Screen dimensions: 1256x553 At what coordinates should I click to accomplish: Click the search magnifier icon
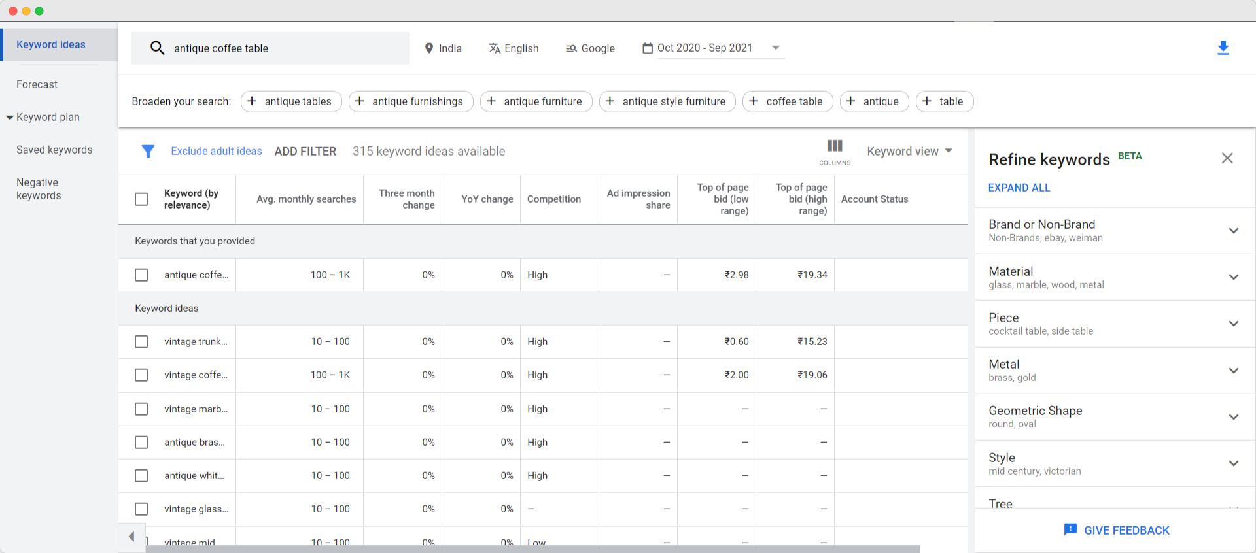point(157,48)
